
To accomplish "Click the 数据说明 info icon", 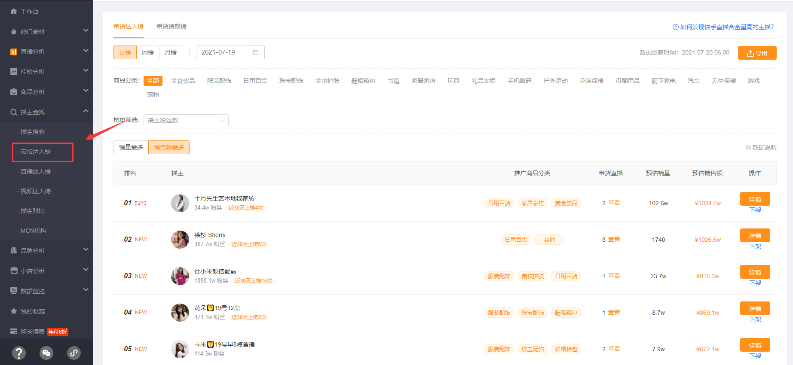I will tap(748, 147).
